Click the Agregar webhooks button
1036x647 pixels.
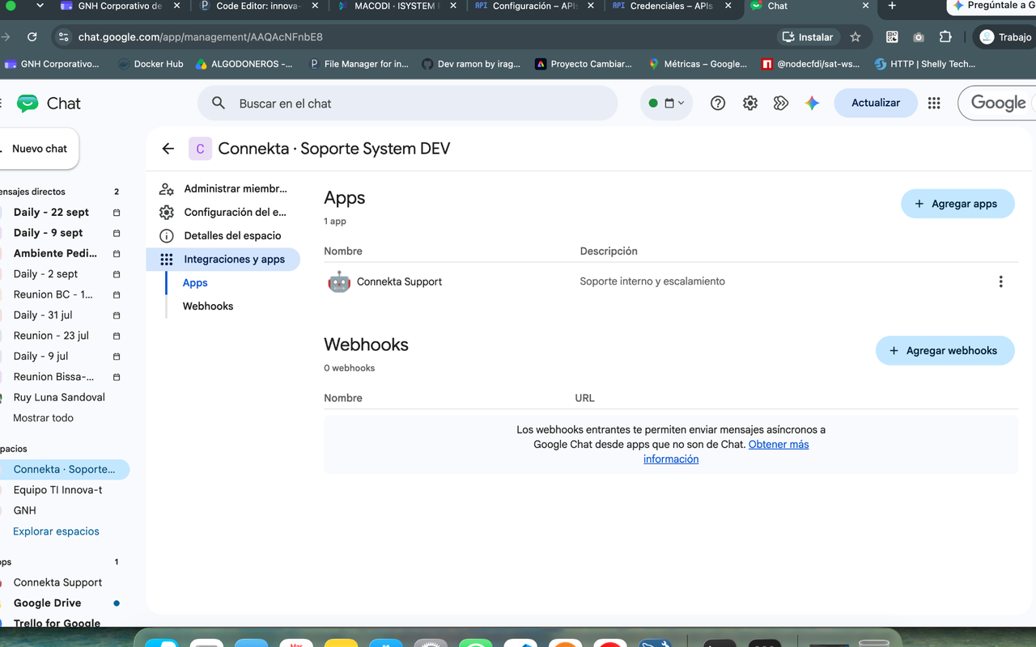[945, 350]
